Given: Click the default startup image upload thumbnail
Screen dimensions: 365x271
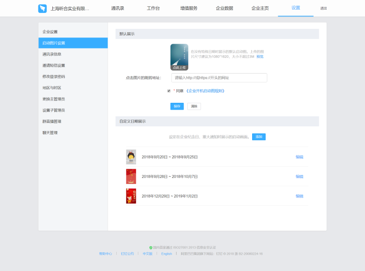Looking at the screenshot, I should point(179,57).
